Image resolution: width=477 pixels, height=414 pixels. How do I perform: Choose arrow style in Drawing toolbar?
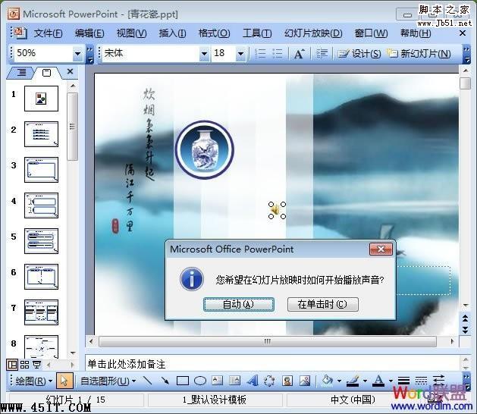[438, 380]
